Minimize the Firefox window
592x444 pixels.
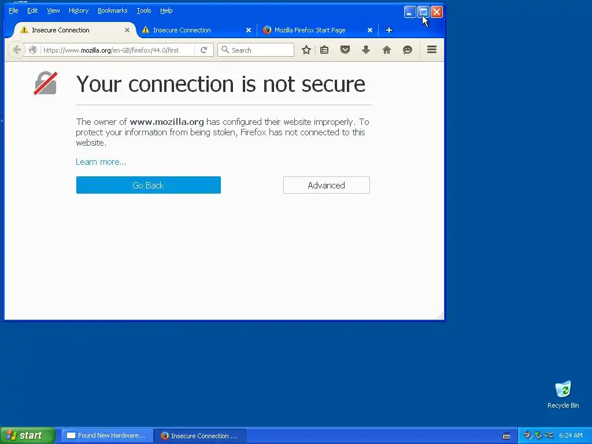click(x=410, y=12)
